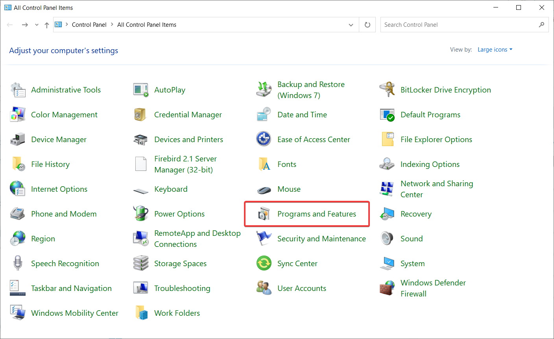
Task: Go up one level with up arrow
Action: pos(47,25)
